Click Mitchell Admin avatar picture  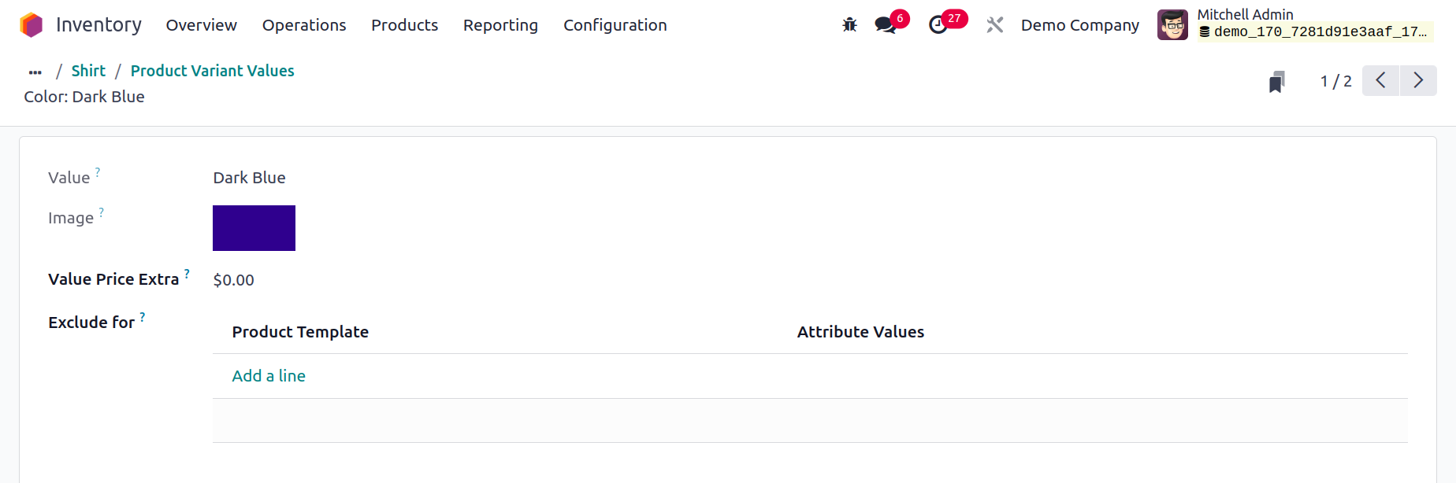point(1172,25)
